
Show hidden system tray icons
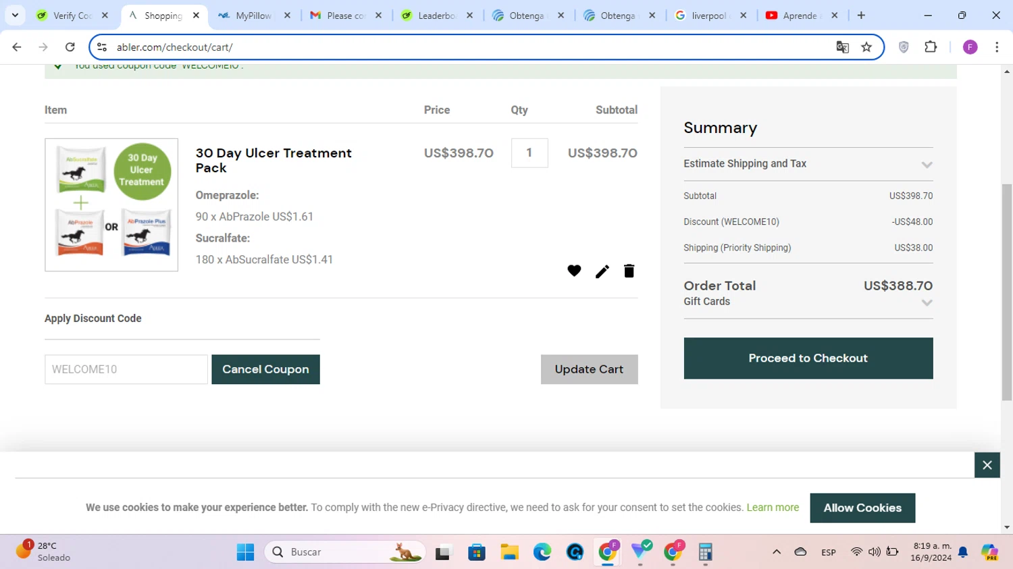point(777,552)
